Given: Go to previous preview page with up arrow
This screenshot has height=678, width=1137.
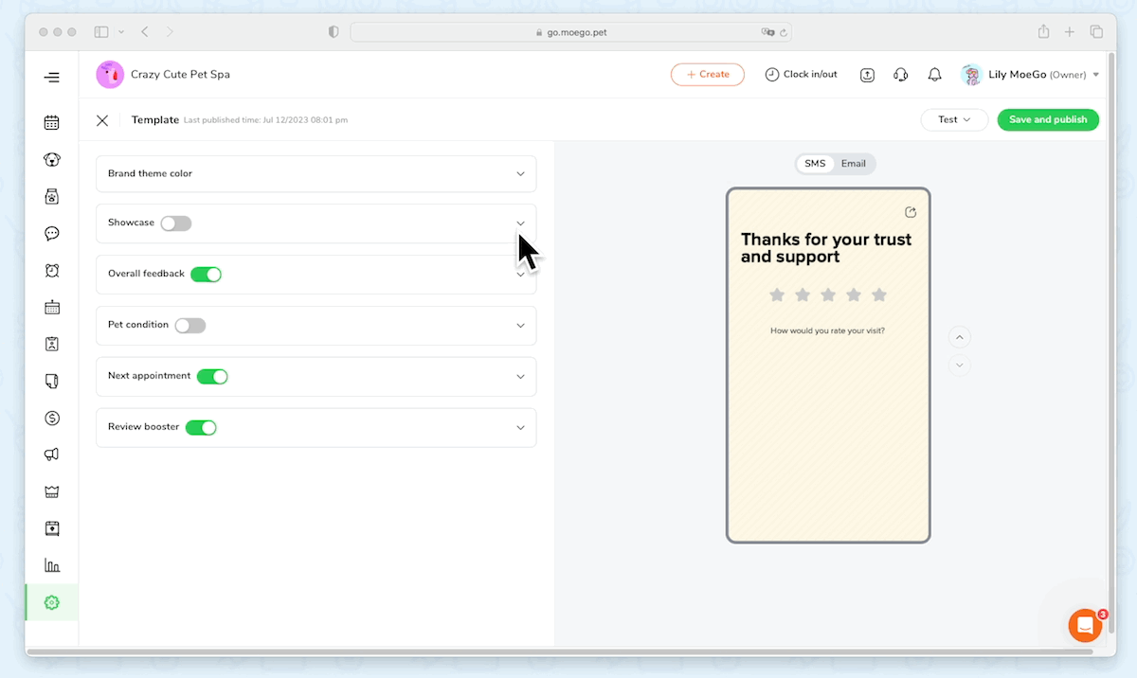Looking at the screenshot, I should pos(960,337).
